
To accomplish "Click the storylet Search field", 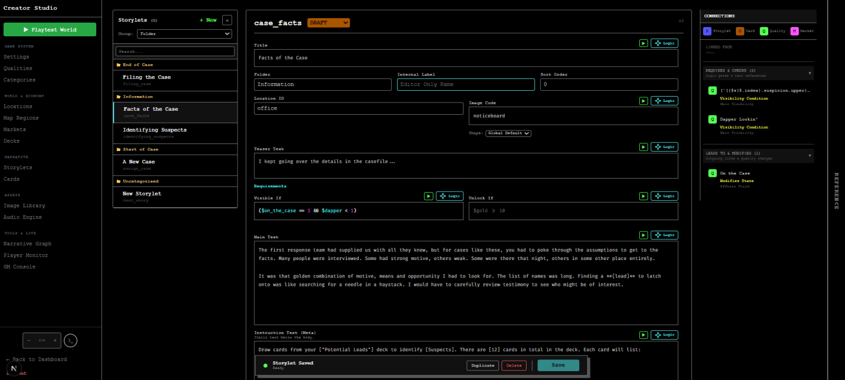I will [175, 52].
